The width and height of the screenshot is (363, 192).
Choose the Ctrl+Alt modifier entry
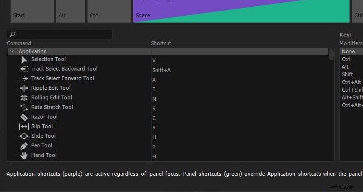pyautogui.click(x=351, y=82)
